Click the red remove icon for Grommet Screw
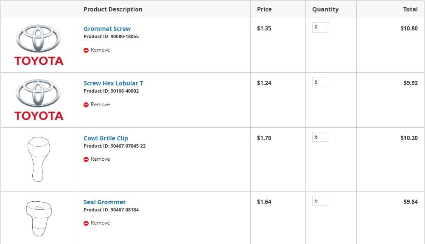Screen dimensions: 425x244 coord(86,50)
